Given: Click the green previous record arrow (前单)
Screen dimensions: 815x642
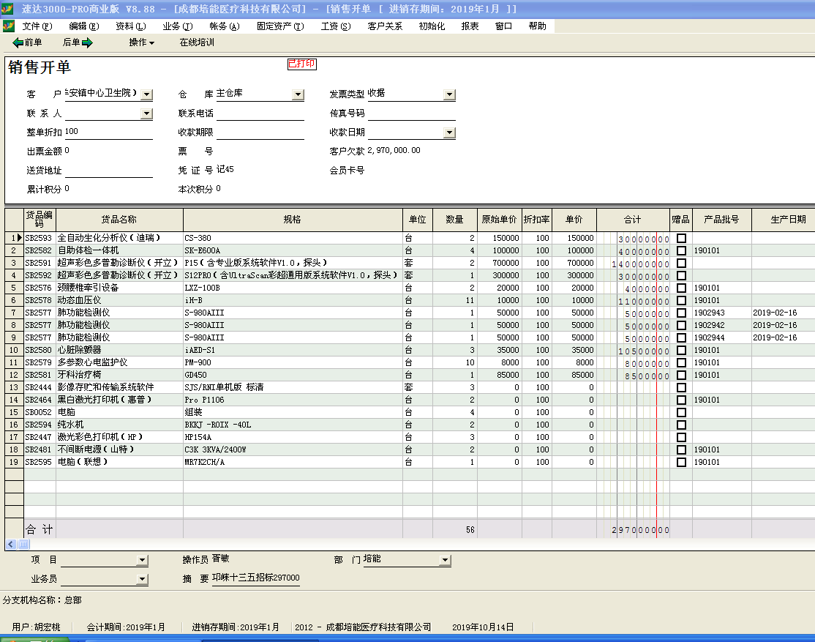Looking at the screenshot, I should point(18,42).
